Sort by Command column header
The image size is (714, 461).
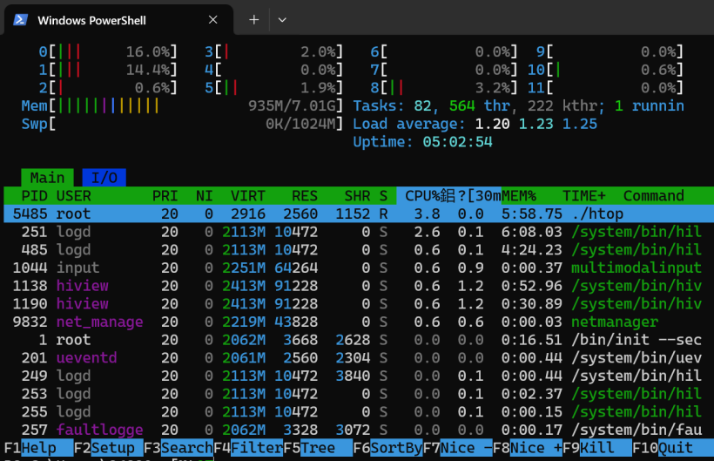coord(653,196)
